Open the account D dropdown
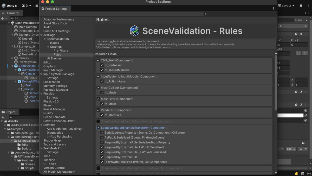This screenshot has width=312, height=176. click(x=26, y=5)
